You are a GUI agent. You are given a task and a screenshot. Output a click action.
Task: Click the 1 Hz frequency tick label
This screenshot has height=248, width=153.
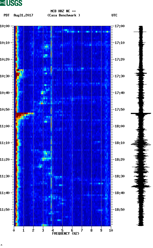point(24,230)
